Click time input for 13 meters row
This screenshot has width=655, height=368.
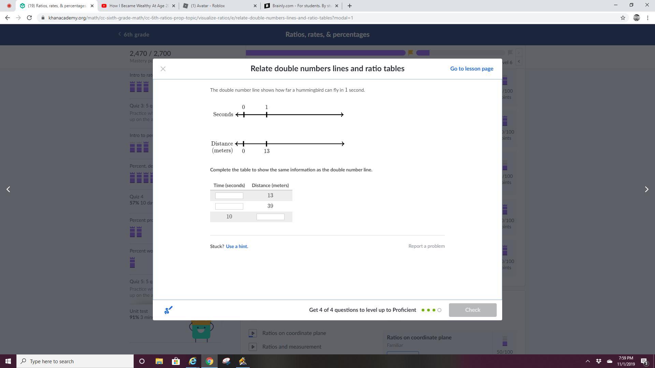pyautogui.click(x=229, y=196)
